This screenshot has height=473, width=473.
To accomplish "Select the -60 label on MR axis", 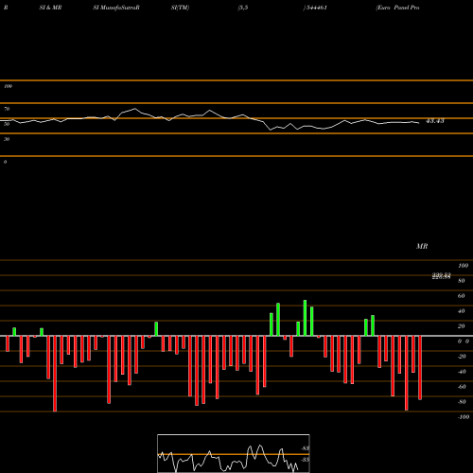I will (462, 387).
